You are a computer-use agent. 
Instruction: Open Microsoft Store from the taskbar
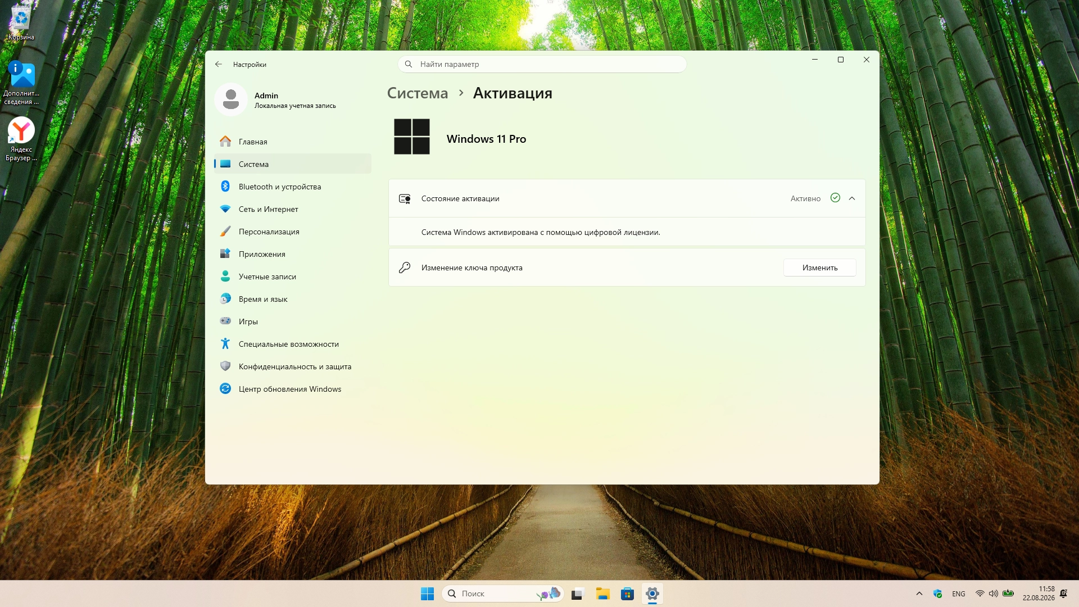(x=628, y=594)
